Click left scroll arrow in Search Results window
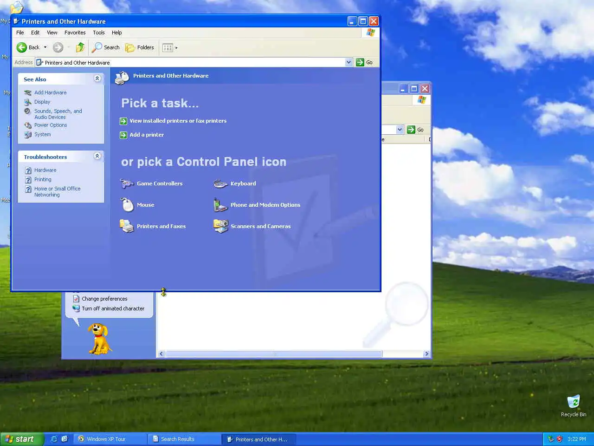Image resolution: width=594 pixels, height=446 pixels. pos(161,354)
